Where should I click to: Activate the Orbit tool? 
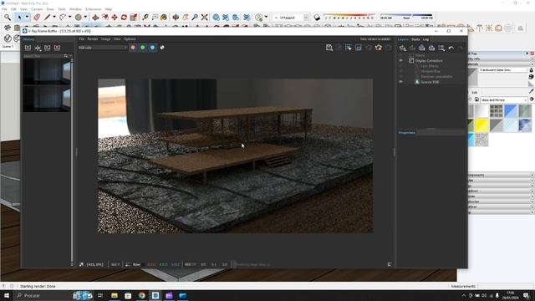point(176,17)
